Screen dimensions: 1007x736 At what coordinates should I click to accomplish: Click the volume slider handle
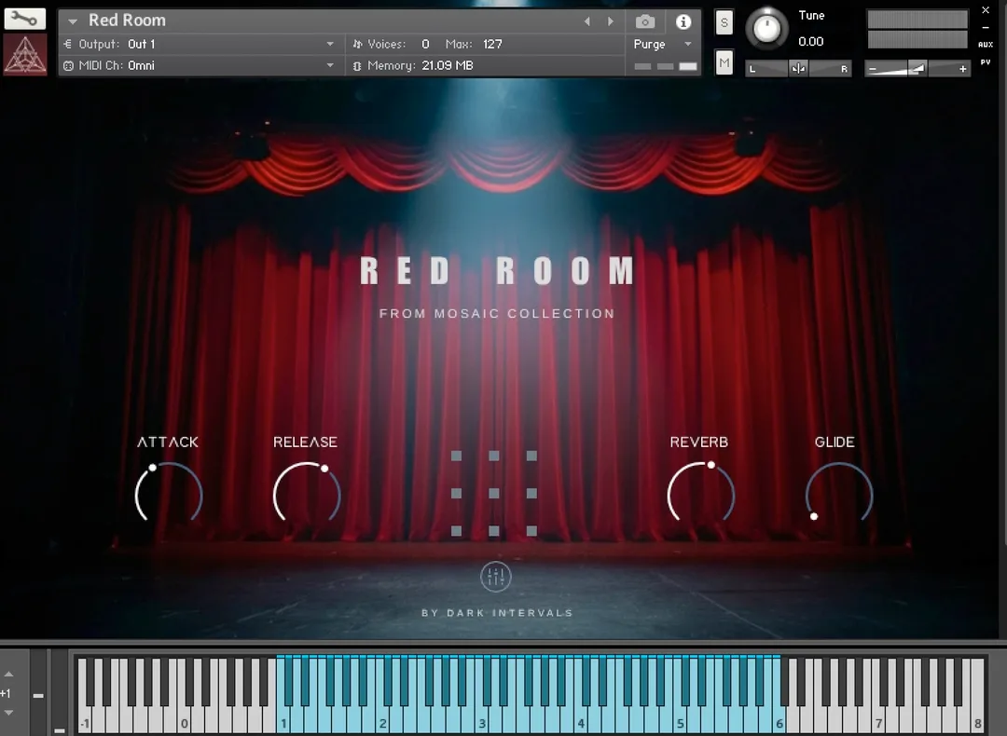(918, 68)
